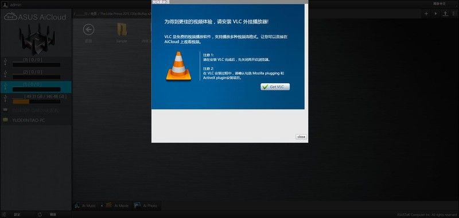Screen dimensions: 459x218
Task: Open the Ai Movie tab
Action: (117, 206)
